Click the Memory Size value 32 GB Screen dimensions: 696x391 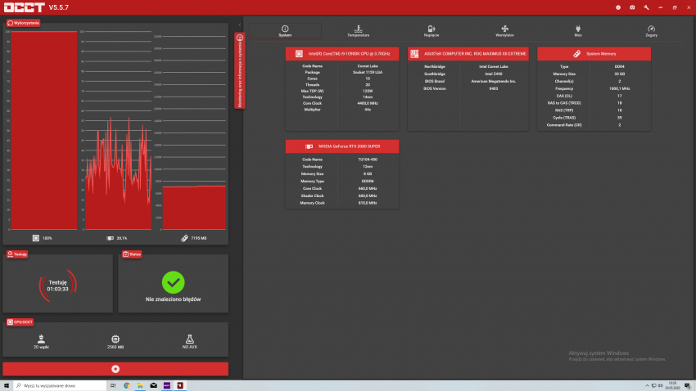point(620,74)
